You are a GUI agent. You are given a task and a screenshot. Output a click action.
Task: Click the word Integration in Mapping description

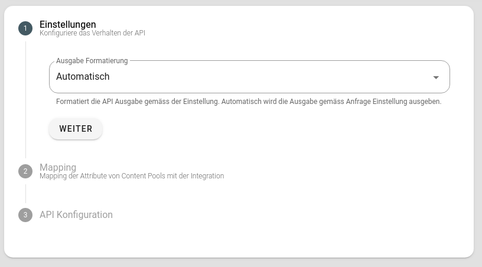(x=207, y=176)
